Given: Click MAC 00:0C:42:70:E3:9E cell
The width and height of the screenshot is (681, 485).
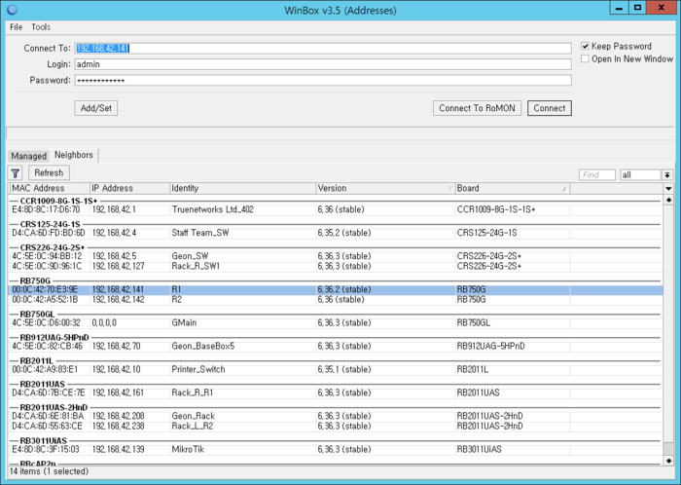Looking at the screenshot, I should pyautogui.click(x=45, y=289).
